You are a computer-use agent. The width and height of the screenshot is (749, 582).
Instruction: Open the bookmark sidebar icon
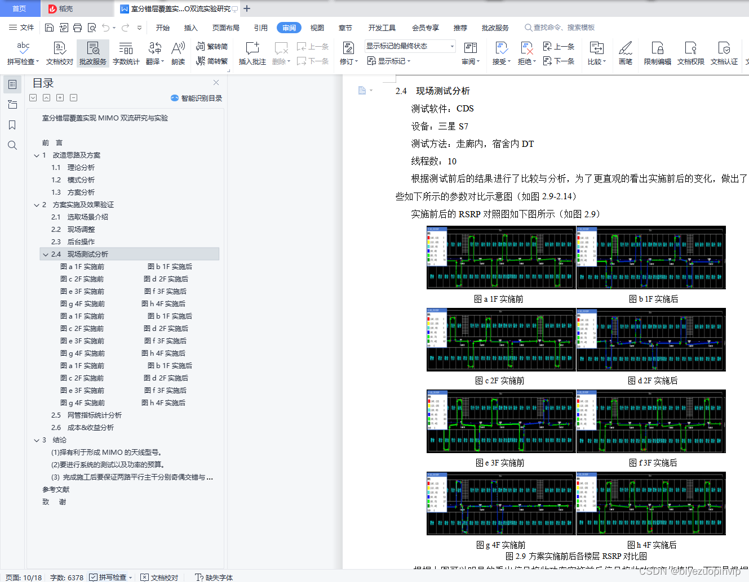coord(12,125)
